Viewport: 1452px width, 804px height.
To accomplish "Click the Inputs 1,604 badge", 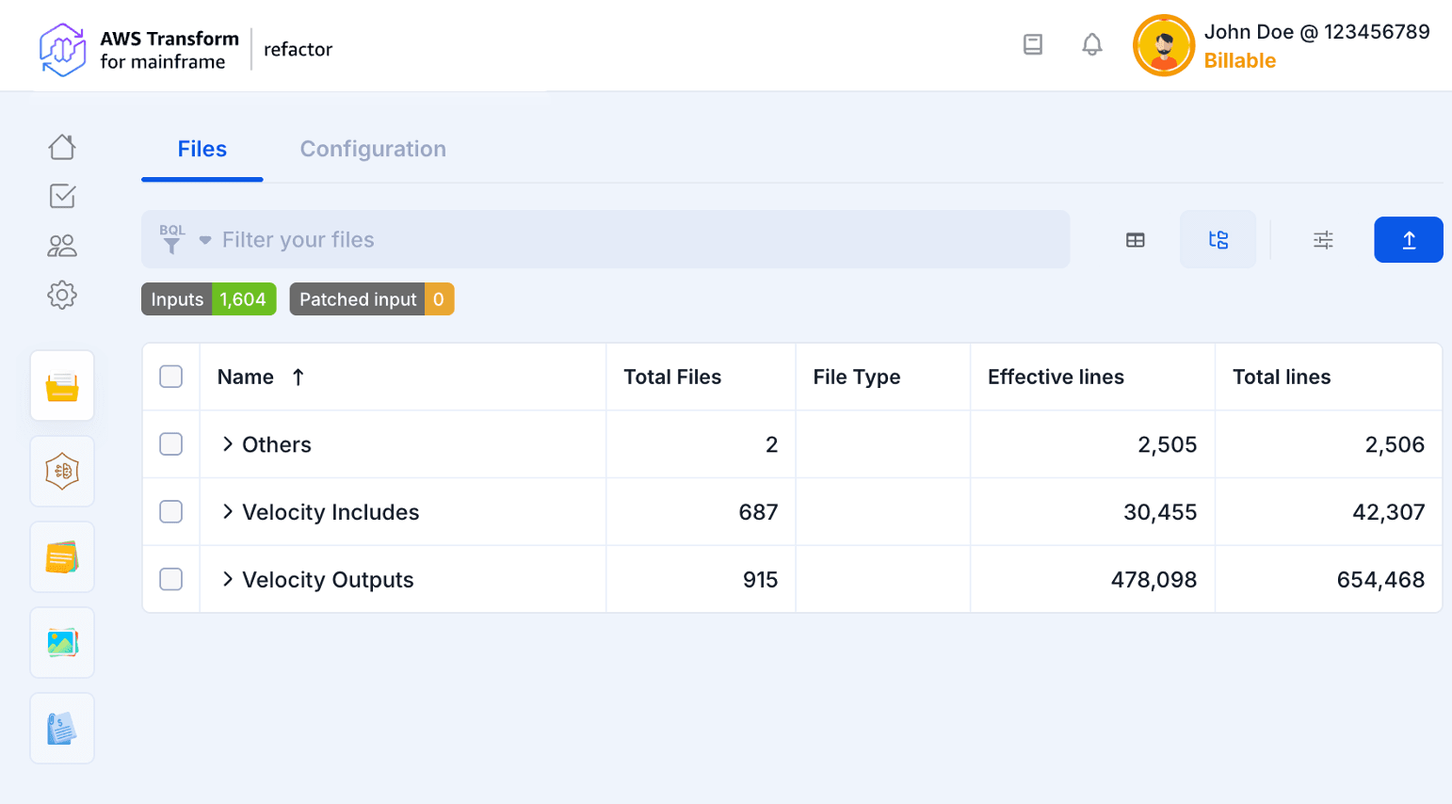I will pyautogui.click(x=209, y=299).
